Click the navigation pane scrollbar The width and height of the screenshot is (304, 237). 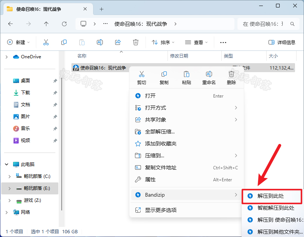(x=62, y=144)
